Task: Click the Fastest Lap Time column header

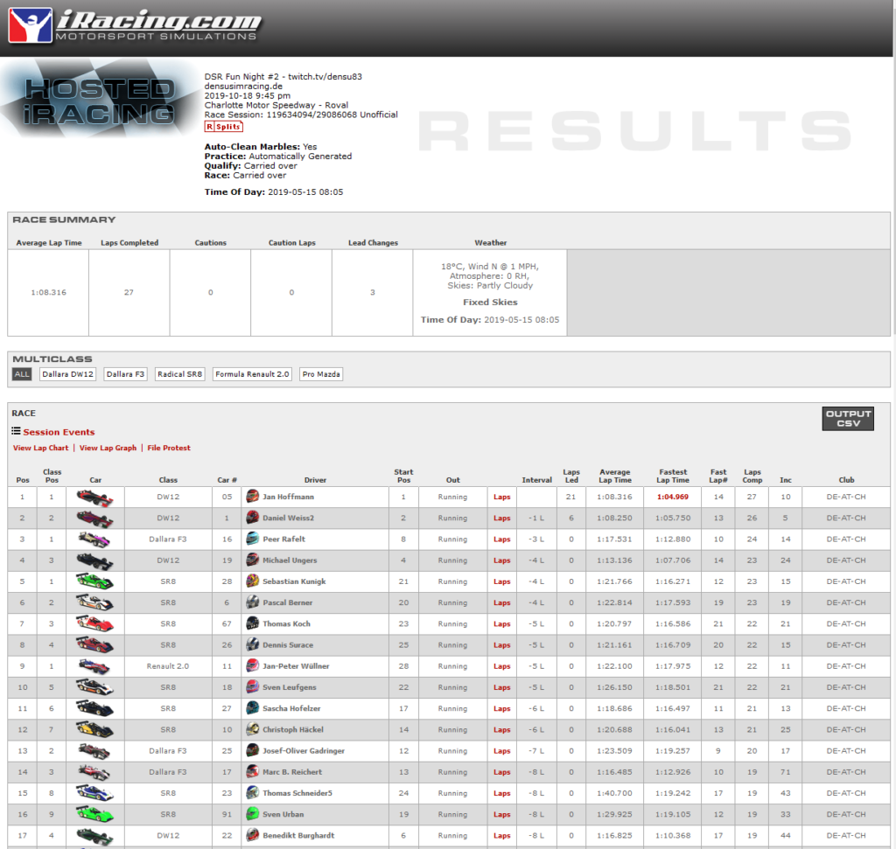Action: pyautogui.click(x=673, y=477)
